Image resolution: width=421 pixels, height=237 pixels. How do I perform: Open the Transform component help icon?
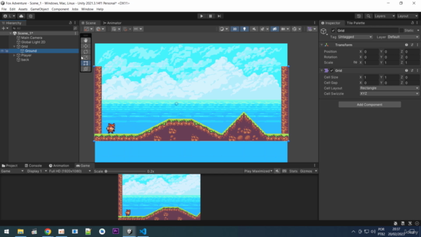click(x=407, y=45)
